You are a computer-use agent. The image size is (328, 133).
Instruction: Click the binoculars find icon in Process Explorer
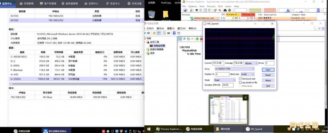[225, 10]
